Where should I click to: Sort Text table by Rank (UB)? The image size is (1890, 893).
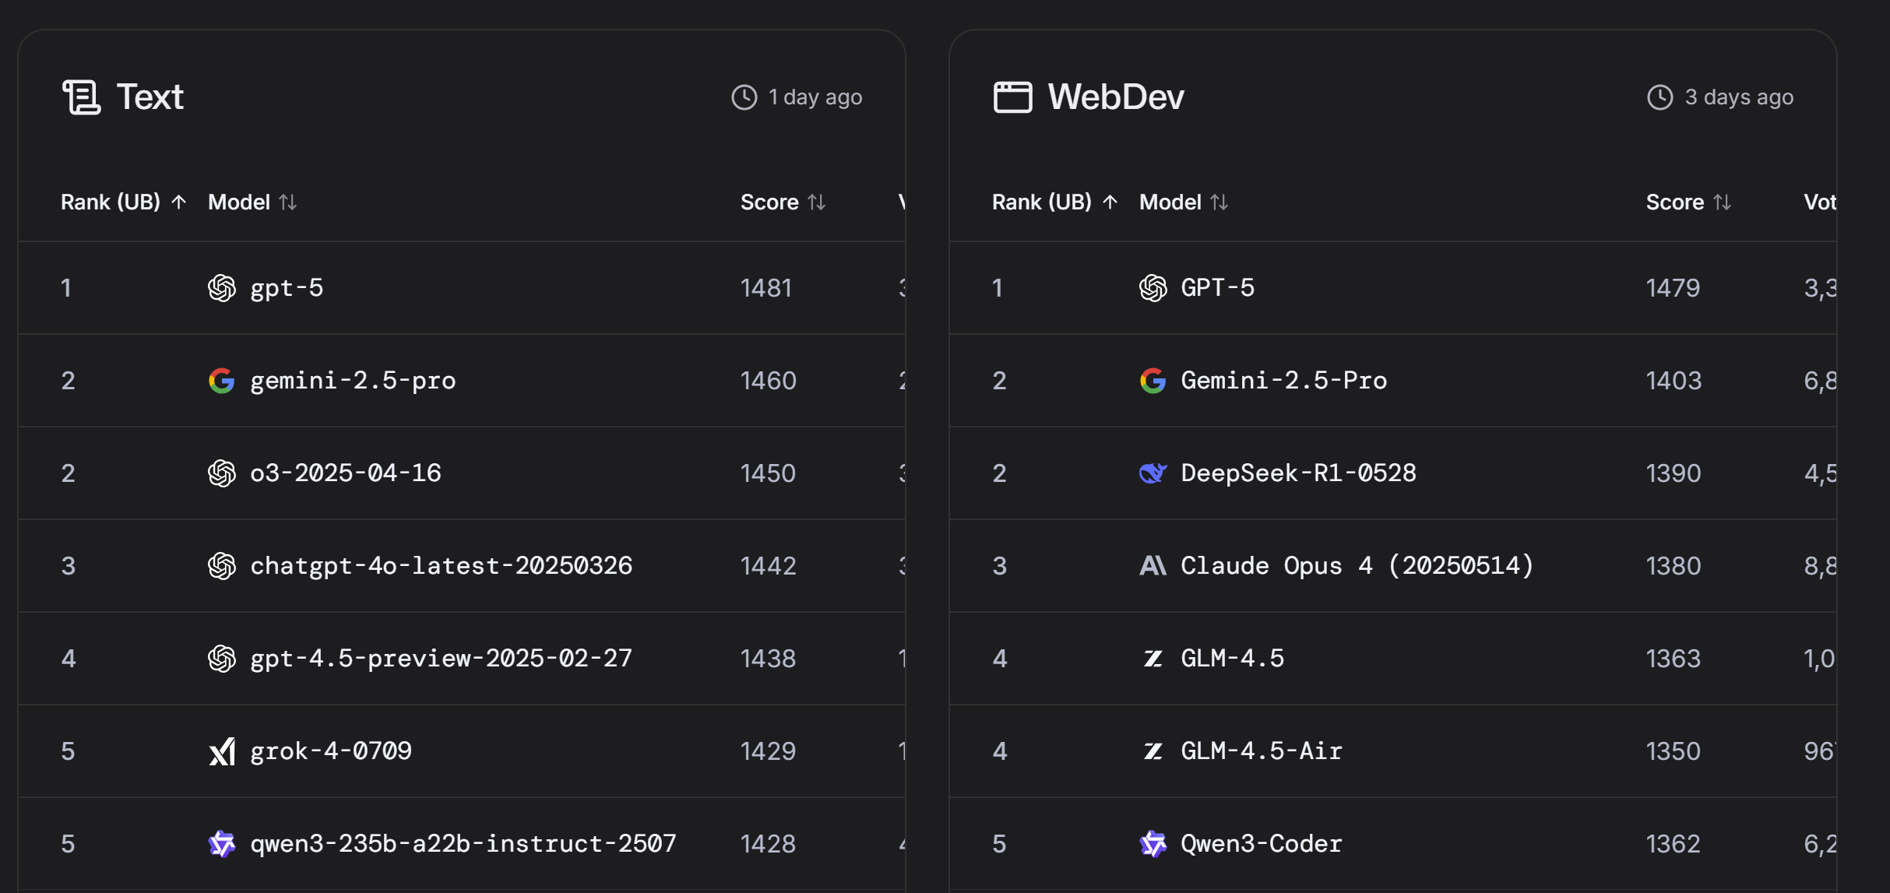pos(123,202)
